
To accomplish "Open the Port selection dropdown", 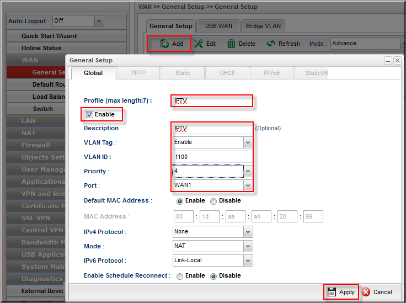I will pos(247,185).
